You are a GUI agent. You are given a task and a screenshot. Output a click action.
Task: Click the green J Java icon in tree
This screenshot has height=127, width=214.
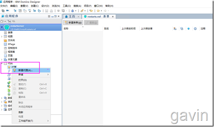click(9, 90)
